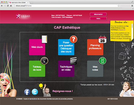134x105 pixels.
Task: Click the July 28 calendar icon
Action: 102,39
